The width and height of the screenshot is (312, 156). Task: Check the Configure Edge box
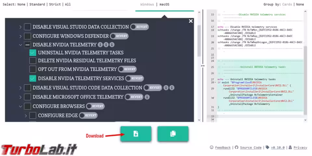(x=32, y=115)
